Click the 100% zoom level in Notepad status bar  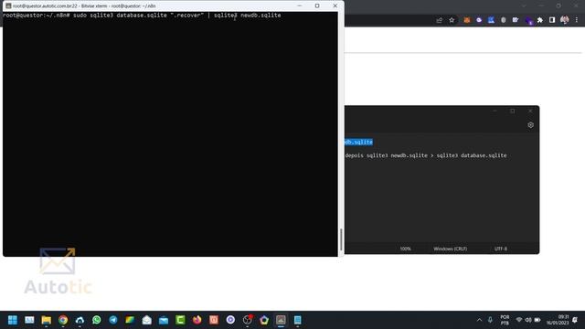405,249
